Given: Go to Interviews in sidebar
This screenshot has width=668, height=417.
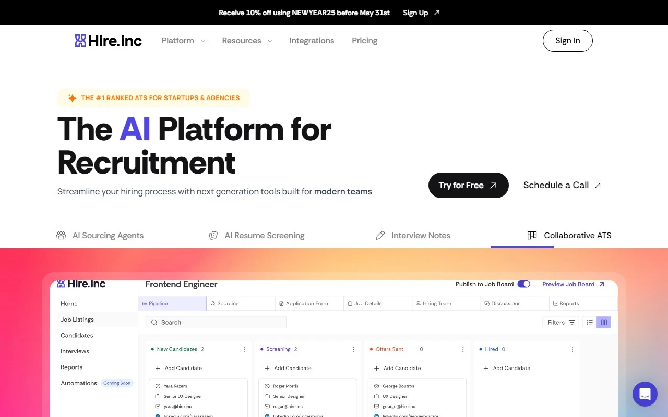Looking at the screenshot, I should click(75, 351).
